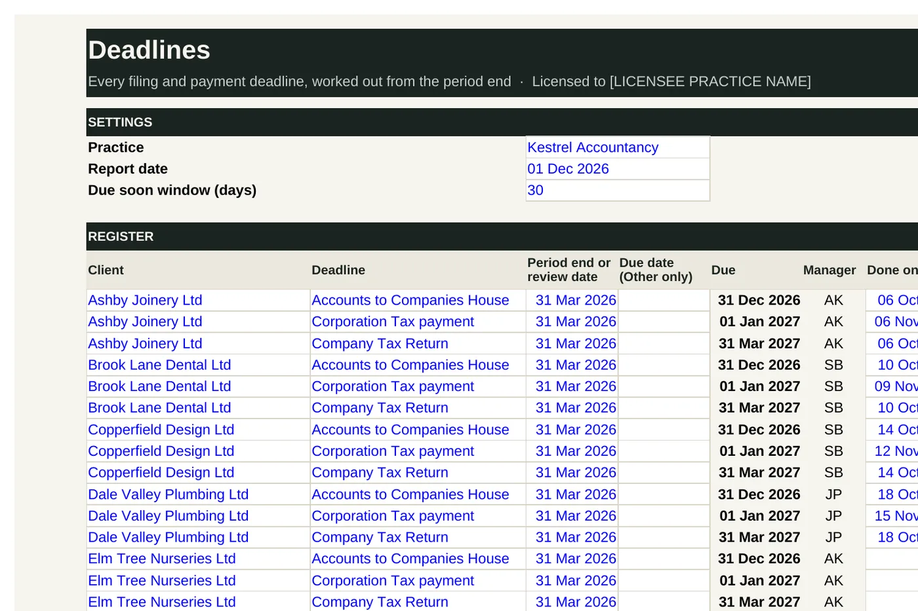
Task: Click Ashby Joinery Ltd in Company Tax Return row
Action: coord(198,343)
